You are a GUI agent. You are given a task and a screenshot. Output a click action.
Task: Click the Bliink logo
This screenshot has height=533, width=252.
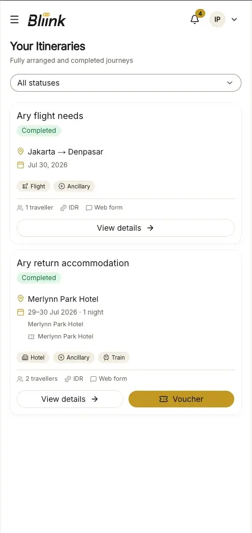[x=47, y=19]
